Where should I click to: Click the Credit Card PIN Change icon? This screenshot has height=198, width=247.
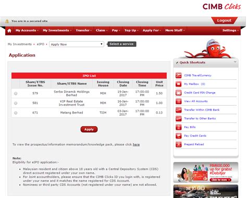point(179,93)
